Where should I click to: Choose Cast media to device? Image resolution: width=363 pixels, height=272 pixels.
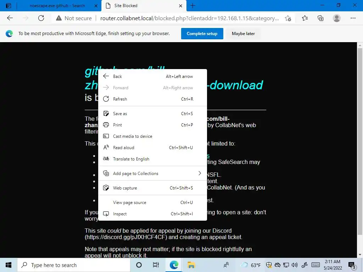click(152, 136)
